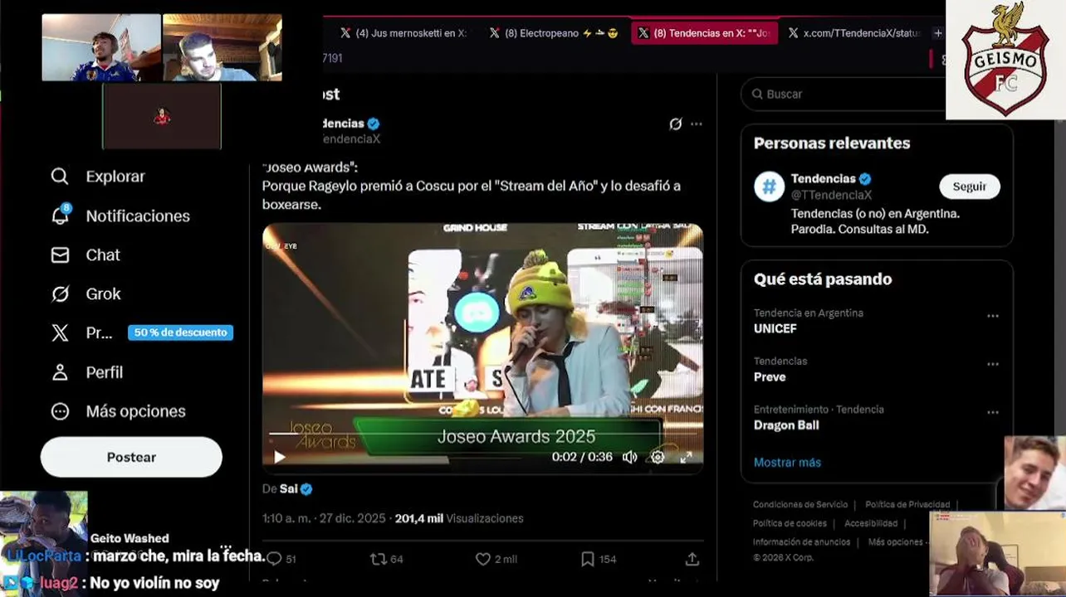Click the Sai author link

288,489
